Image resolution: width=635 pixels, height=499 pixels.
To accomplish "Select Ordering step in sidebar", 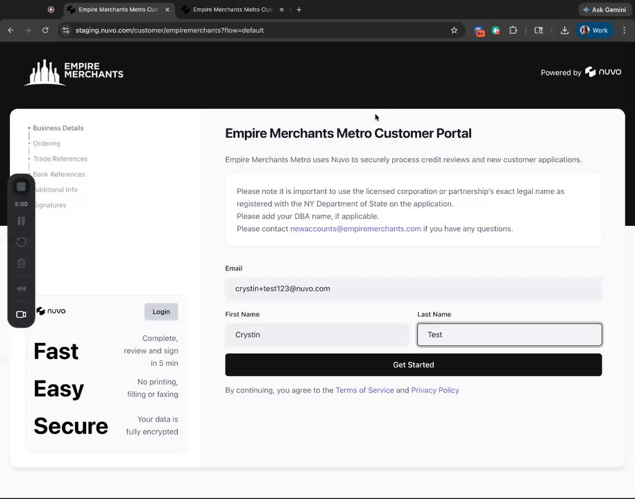I will (x=46, y=143).
